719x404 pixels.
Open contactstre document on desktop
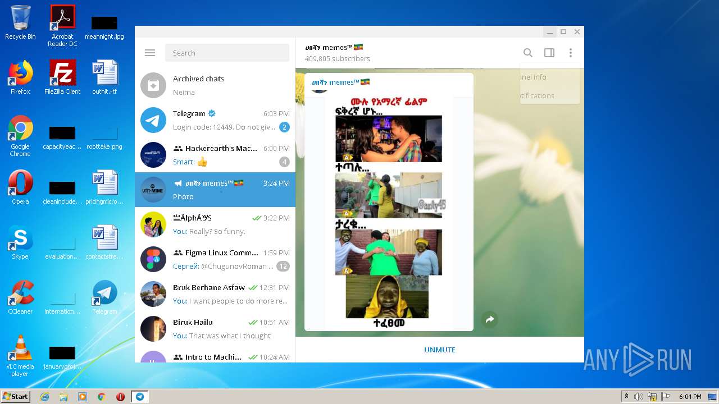[x=104, y=242]
